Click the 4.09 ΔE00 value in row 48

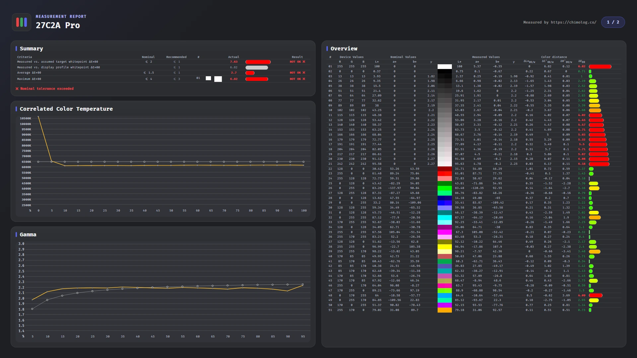582,295
